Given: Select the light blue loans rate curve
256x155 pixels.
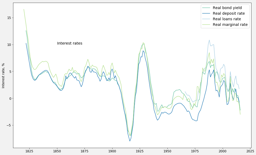Looking at the screenshot, I should pyautogui.click(x=209, y=41).
